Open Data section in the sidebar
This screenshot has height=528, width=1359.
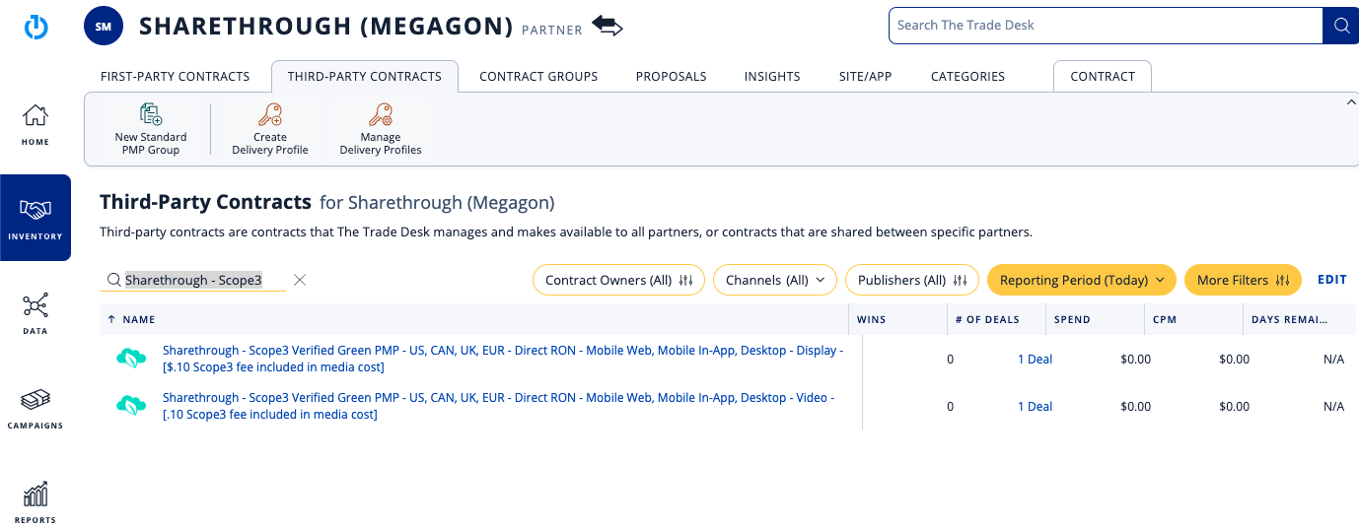(x=36, y=313)
